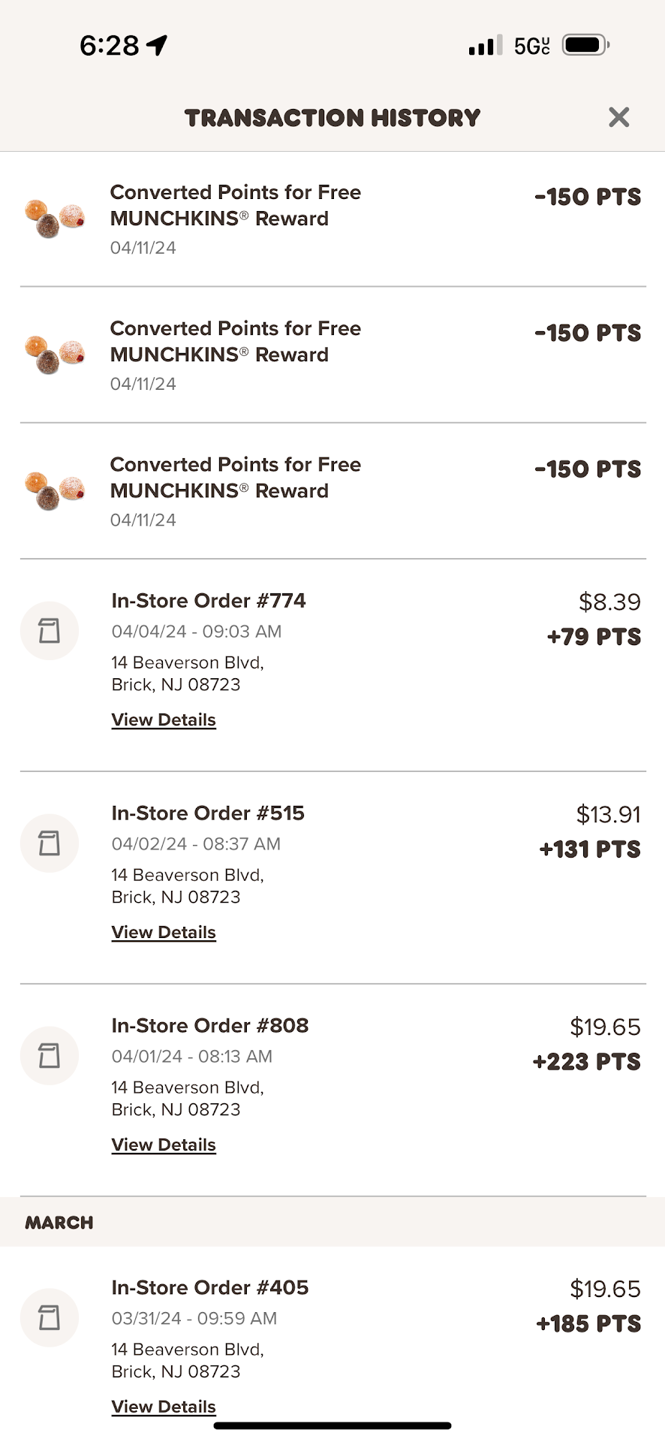This screenshot has height=1442, width=665.
Task: Tap the MARCH section header
Action: click(59, 1223)
